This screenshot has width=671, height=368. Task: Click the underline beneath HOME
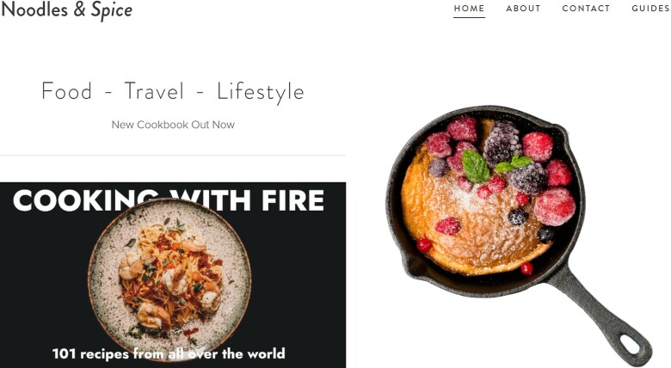(469, 17)
